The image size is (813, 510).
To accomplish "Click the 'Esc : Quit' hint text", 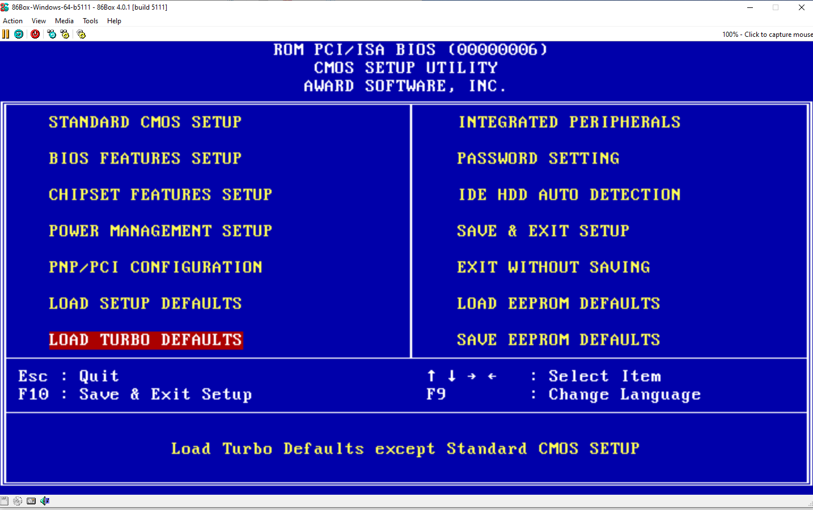I will click(x=69, y=376).
